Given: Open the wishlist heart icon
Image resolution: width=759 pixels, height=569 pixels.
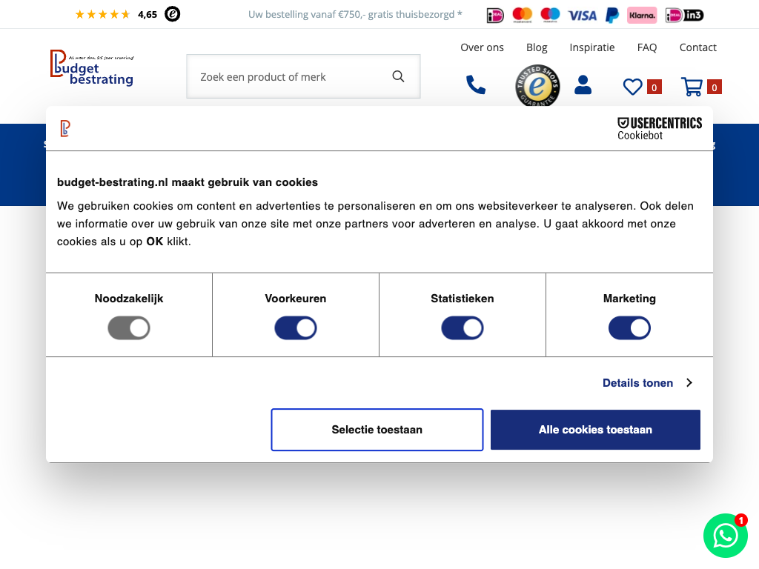Looking at the screenshot, I should pos(632,87).
